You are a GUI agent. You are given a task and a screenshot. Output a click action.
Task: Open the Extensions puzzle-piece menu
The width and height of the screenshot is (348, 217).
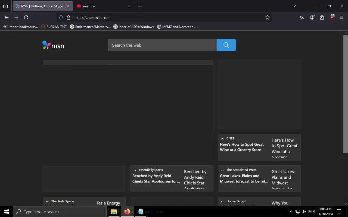pyautogui.click(x=322, y=17)
